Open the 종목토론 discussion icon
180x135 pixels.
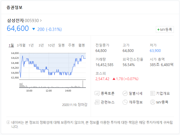(x=97, y=93)
